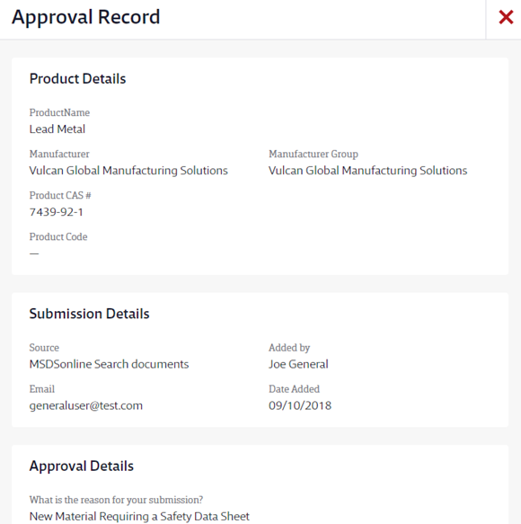Click the MSDSonline Search documents source
Image resolution: width=521 pixels, height=524 pixels.
(109, 364)
